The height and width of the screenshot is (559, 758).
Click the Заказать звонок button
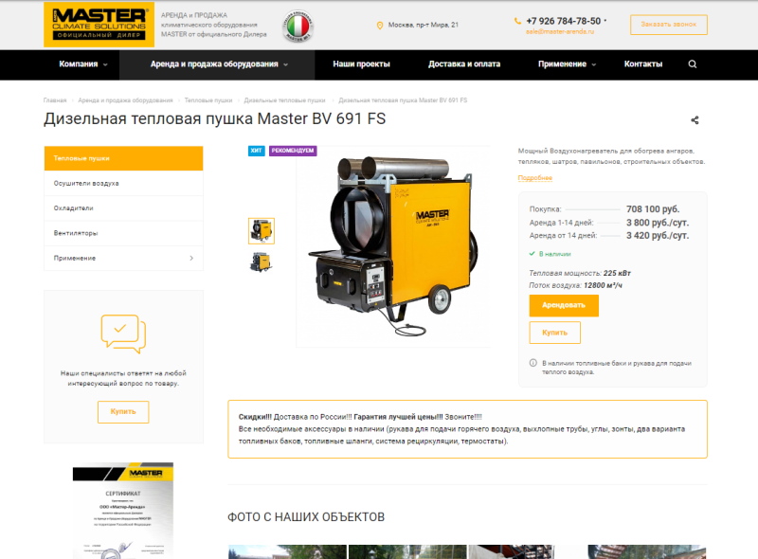point(668,24)
